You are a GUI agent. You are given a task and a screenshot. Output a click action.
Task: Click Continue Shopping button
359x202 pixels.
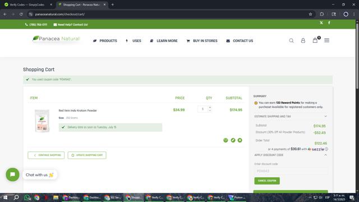point(46,155)
